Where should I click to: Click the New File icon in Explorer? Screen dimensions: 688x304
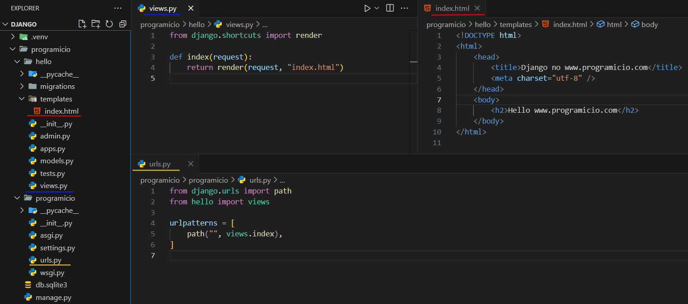click(x=82, y=24)
